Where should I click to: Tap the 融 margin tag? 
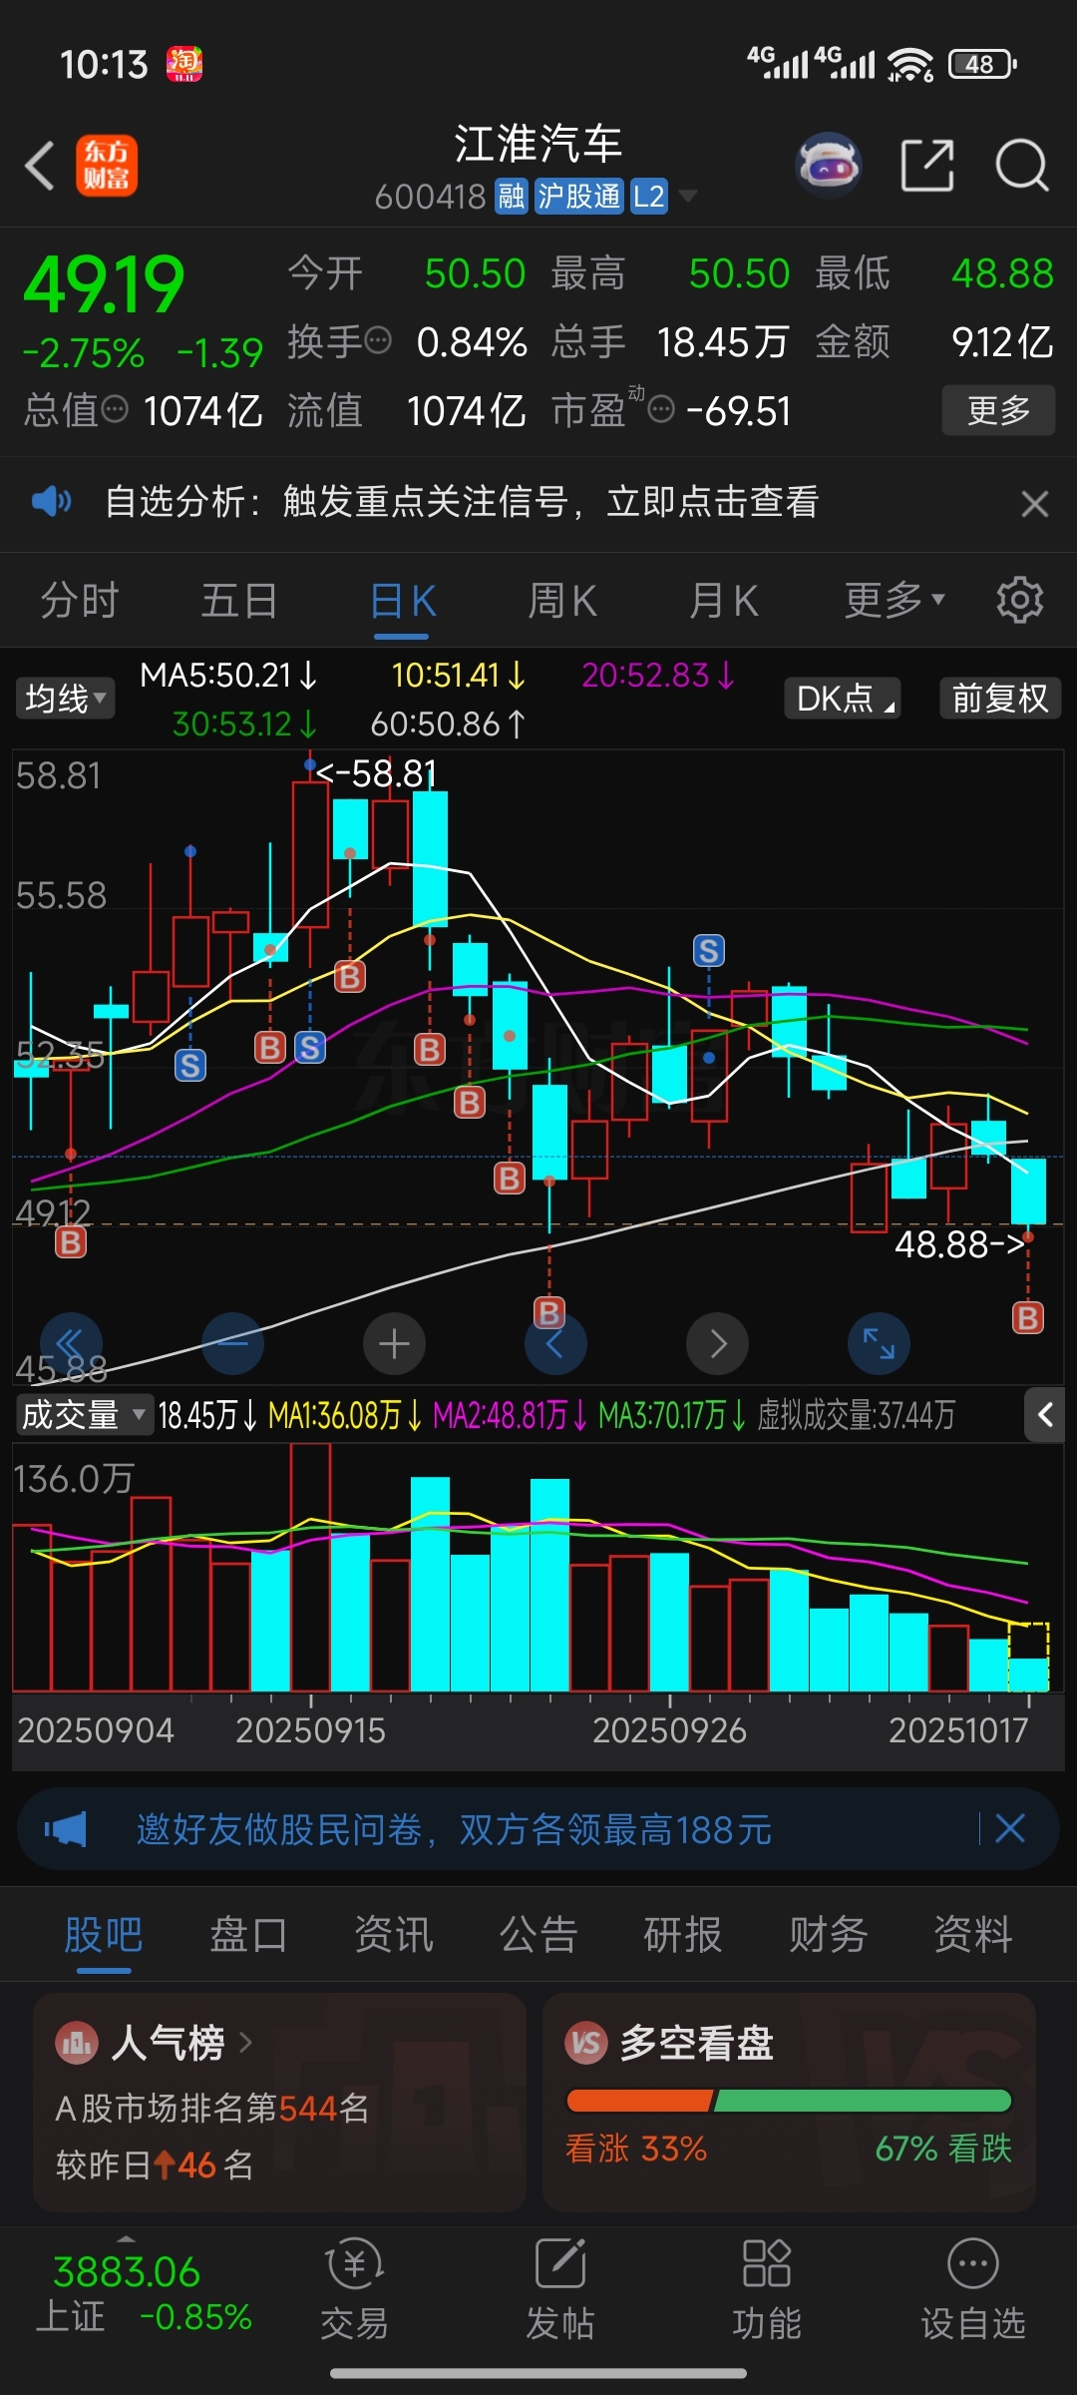coord(512,197)
